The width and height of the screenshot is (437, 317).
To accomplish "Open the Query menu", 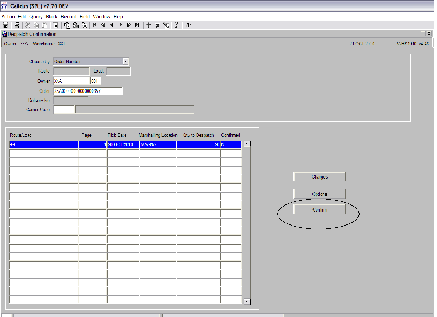I will [36, 17].
